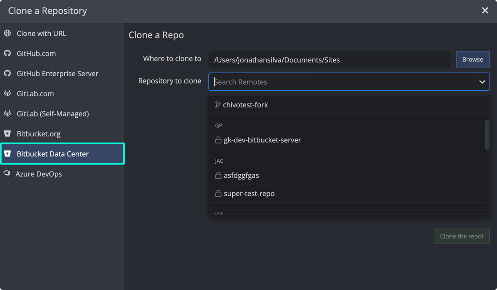497x290 pixels.
Task: Click the GitHub logo beside GitHub.com
Action: tap(7, 53)
